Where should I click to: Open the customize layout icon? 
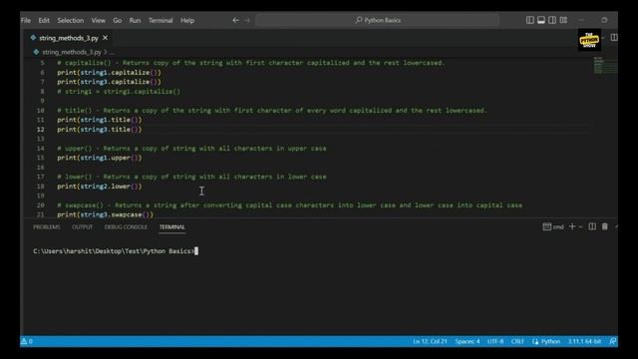point(563,20)
